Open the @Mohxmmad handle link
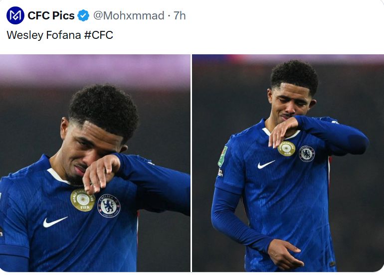 click(x=129, y=15)
